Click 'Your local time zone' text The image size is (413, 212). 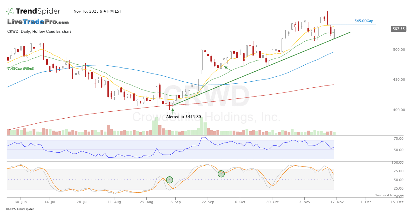click(x=389, y=195)
